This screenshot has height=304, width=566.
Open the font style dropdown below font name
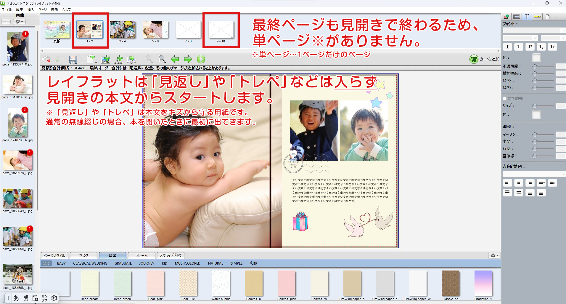(520, 38)
